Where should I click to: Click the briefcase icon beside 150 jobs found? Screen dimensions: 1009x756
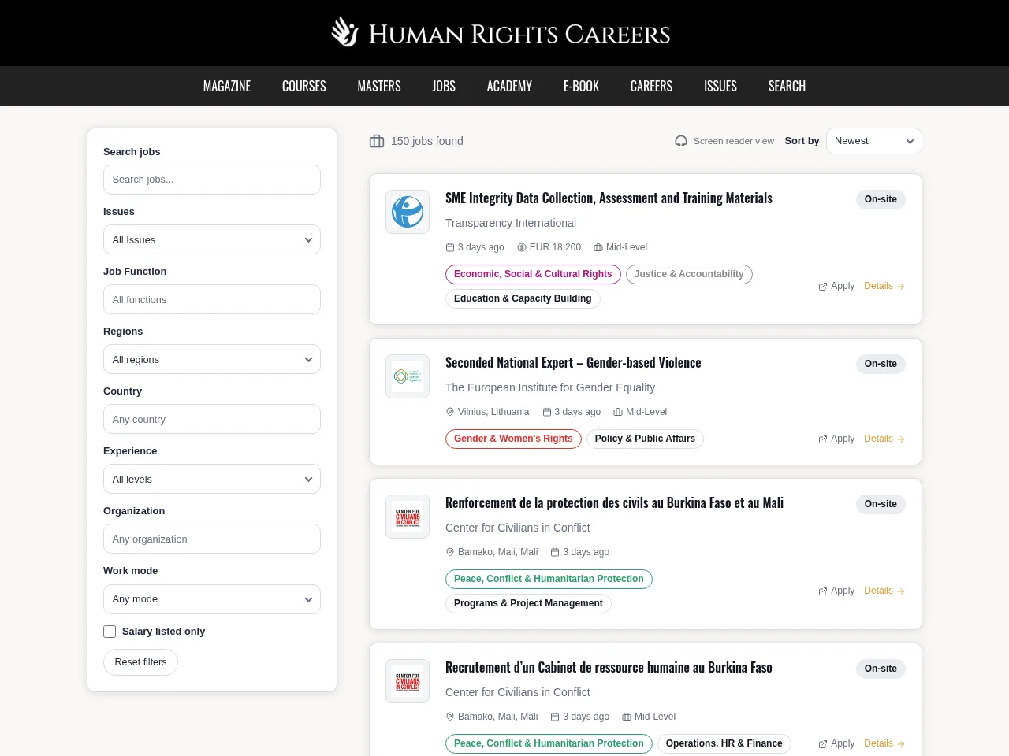click(x=377, y=141)
